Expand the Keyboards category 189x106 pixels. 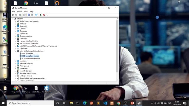(x=15, y=49)
